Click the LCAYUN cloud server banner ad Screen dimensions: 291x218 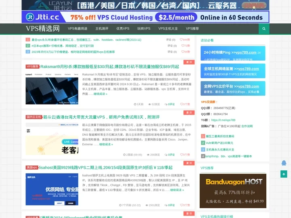[x=145, y=5]
